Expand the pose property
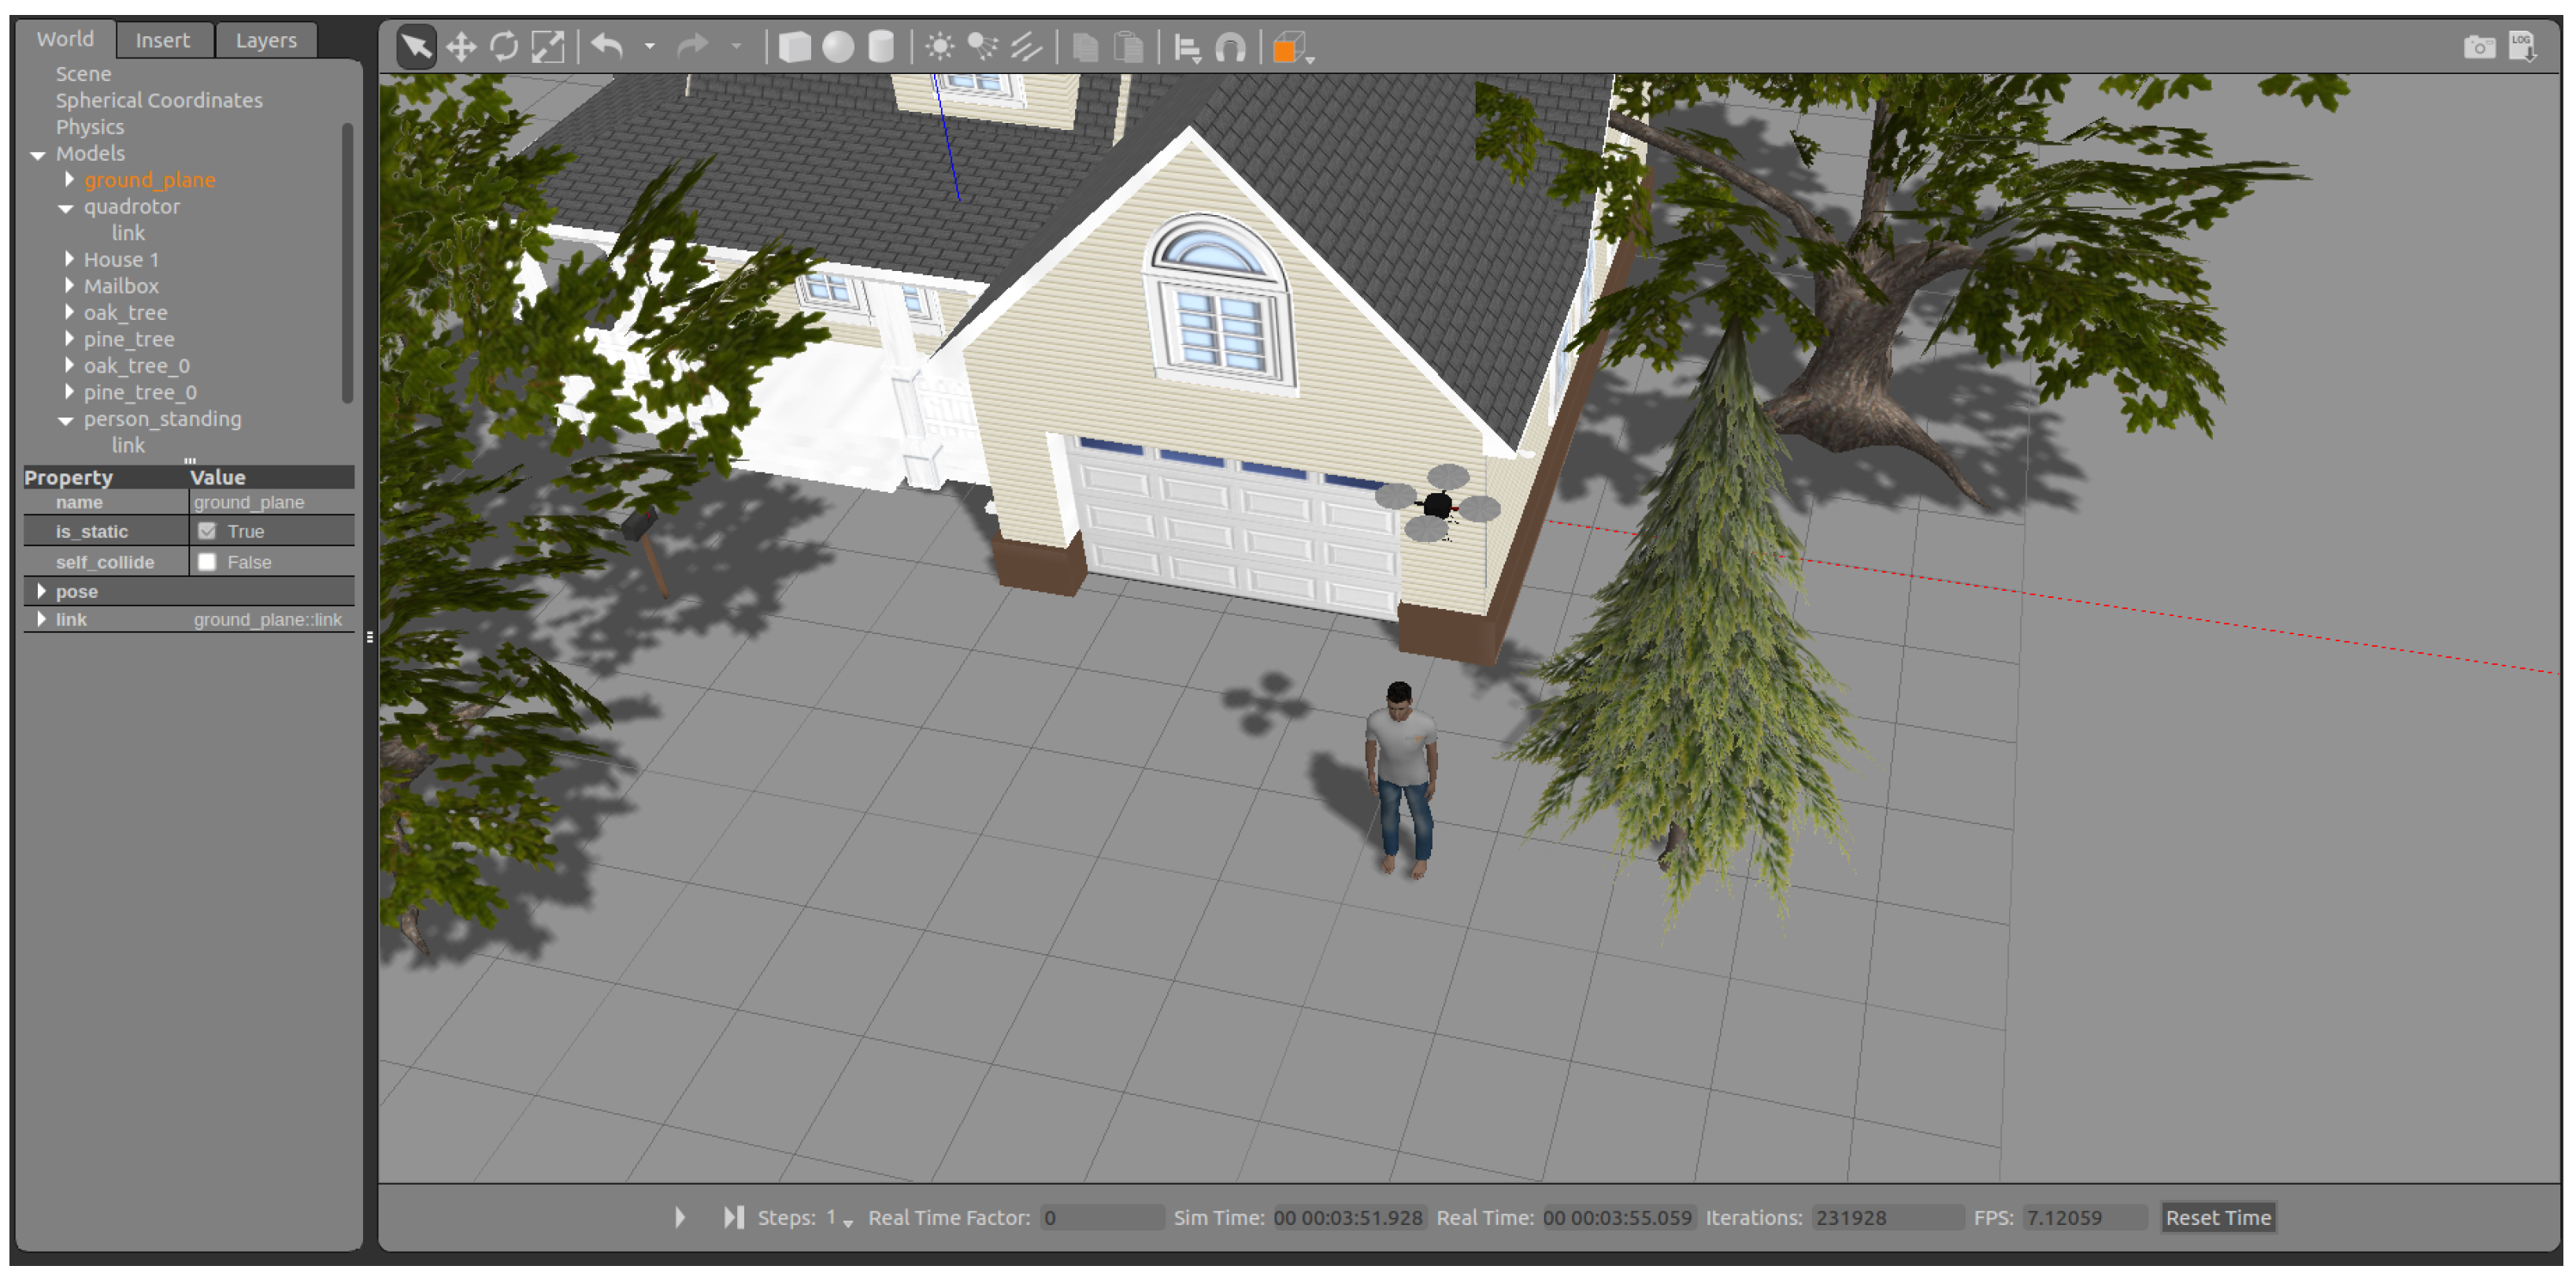Viewport: 2576px width, 1277px height. click(41, 591)
